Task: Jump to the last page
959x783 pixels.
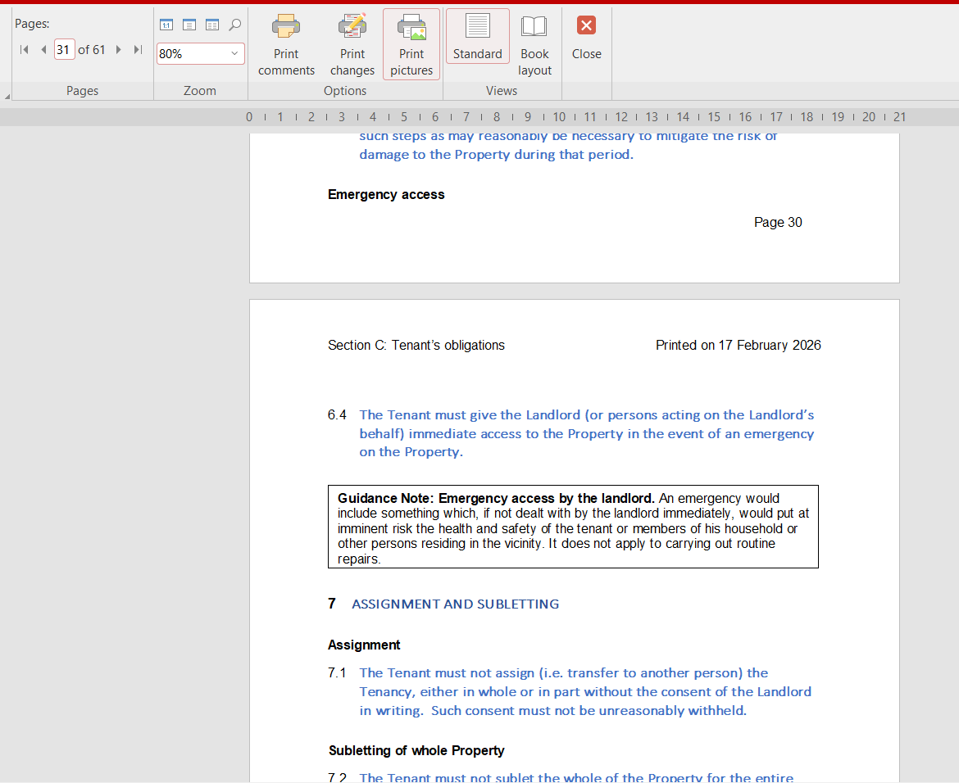Action: (x=138, y=50)
